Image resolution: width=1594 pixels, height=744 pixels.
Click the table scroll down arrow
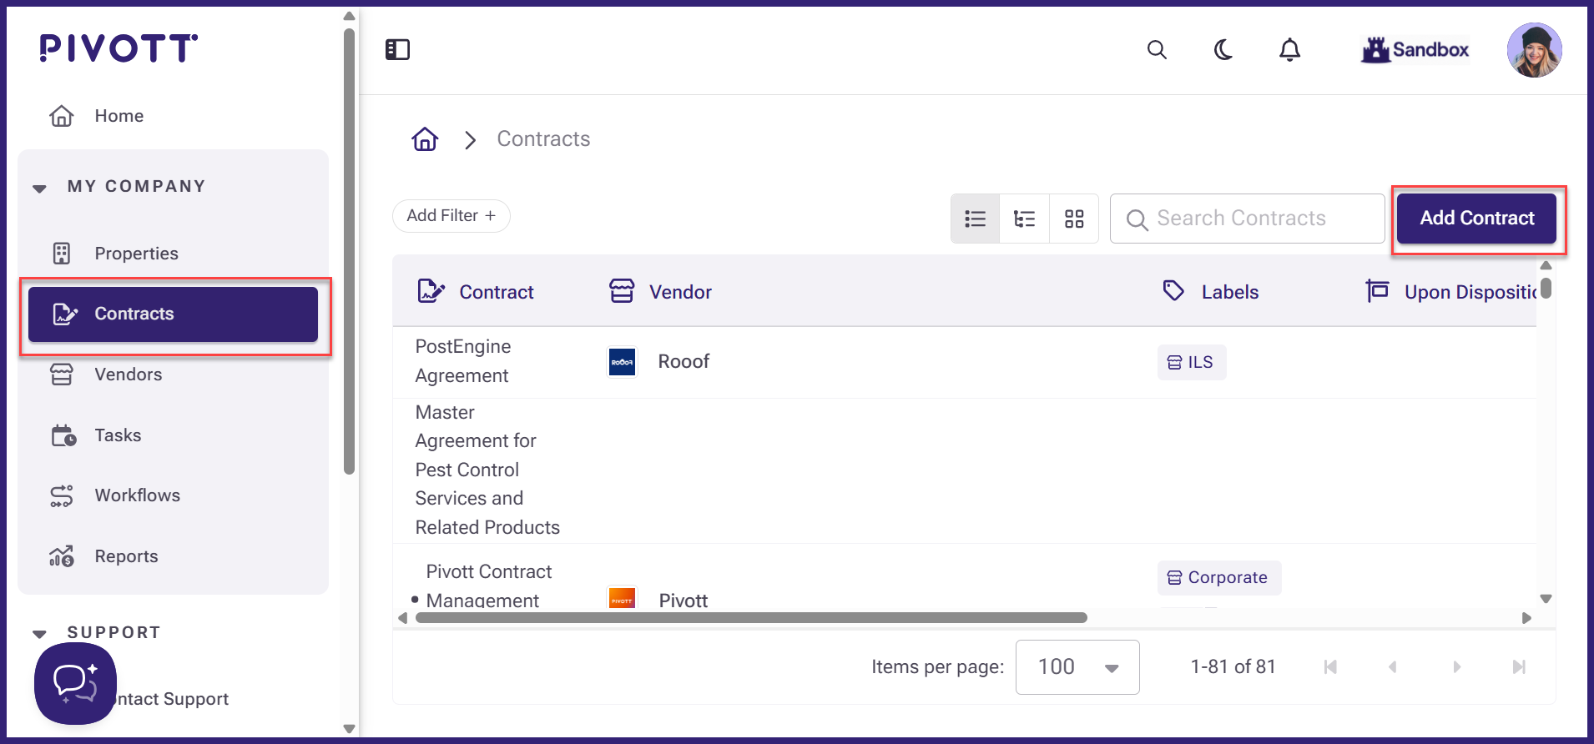pos(1546,599)
